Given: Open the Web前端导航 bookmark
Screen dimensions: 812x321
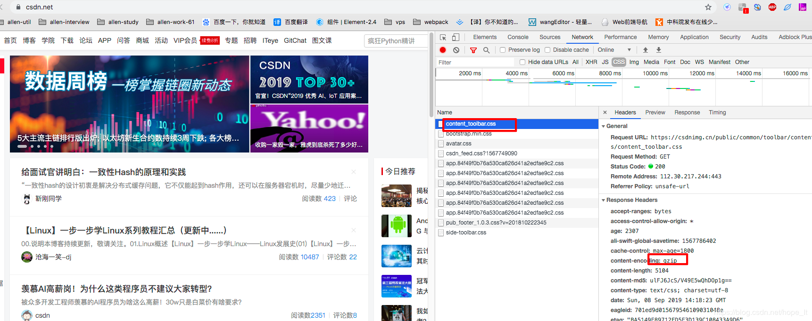Looking at the screenshot, I should tap(624, 22).
